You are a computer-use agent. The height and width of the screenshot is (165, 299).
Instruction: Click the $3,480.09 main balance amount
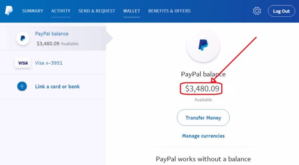pos(202,89)
